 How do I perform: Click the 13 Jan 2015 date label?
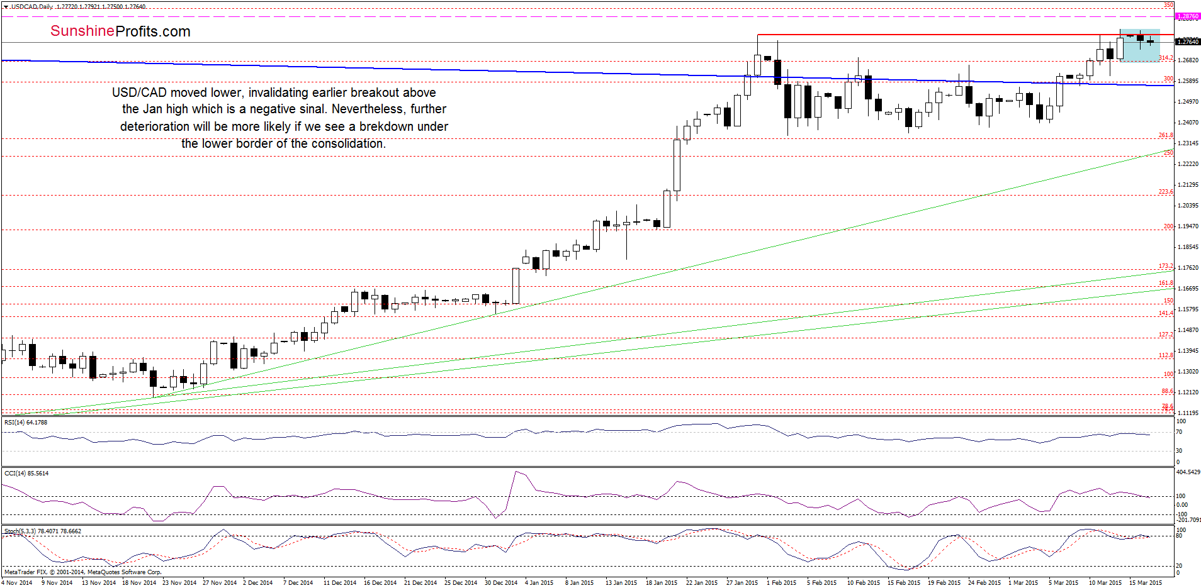[x=621, y=582]
